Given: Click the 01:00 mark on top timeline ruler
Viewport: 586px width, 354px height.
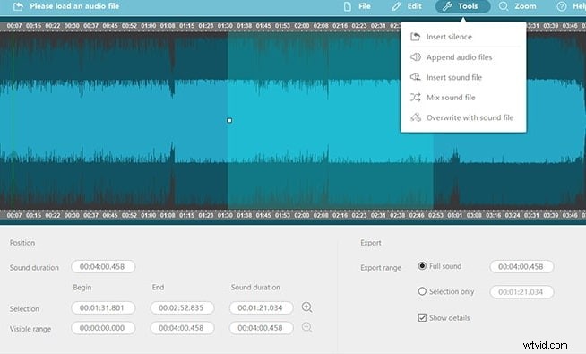Looking at the screenshot, I should 149,26.
